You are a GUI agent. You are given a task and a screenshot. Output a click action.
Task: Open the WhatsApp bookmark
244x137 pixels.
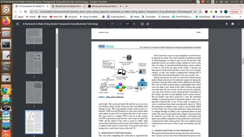[203, 17]
